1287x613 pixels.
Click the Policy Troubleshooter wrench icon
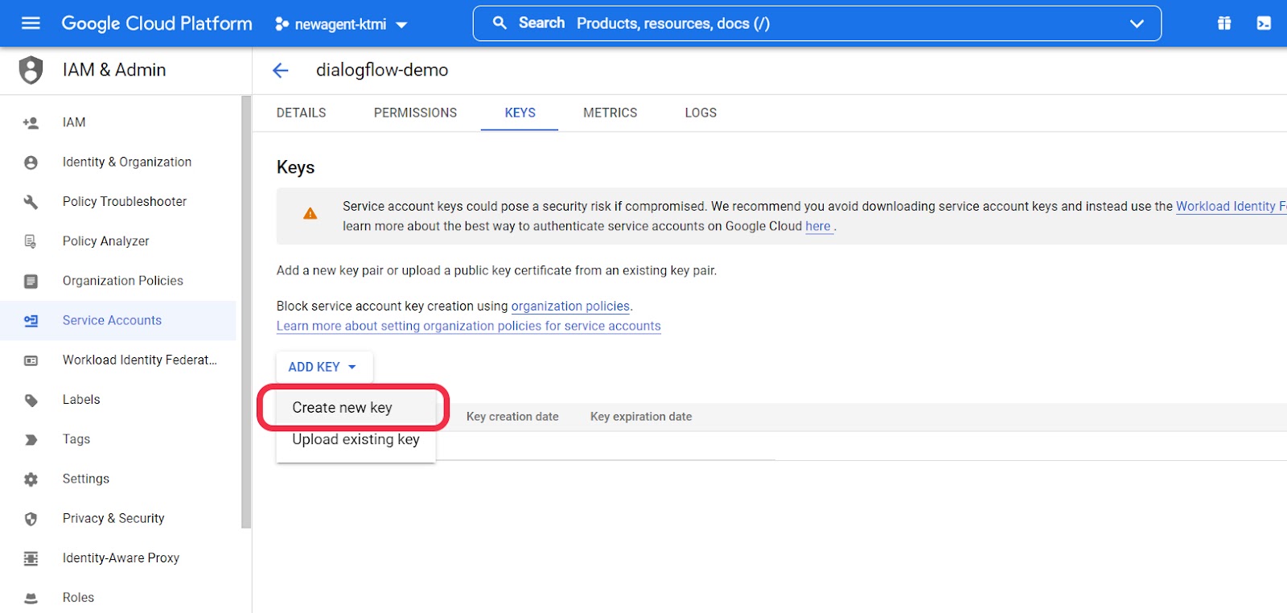point(31,202)
